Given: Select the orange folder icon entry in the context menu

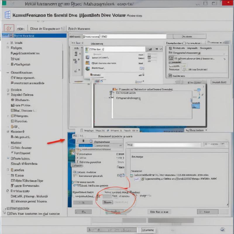Looking at the screenshot, I should [x=87, y=63].
